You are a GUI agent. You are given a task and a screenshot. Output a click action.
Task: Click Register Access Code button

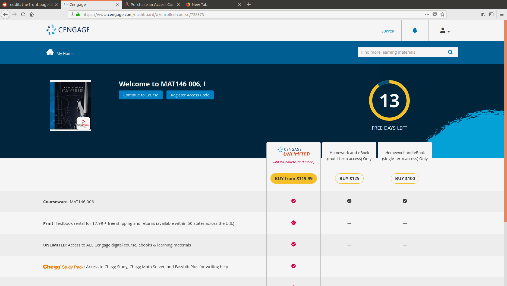coord(190,95)
